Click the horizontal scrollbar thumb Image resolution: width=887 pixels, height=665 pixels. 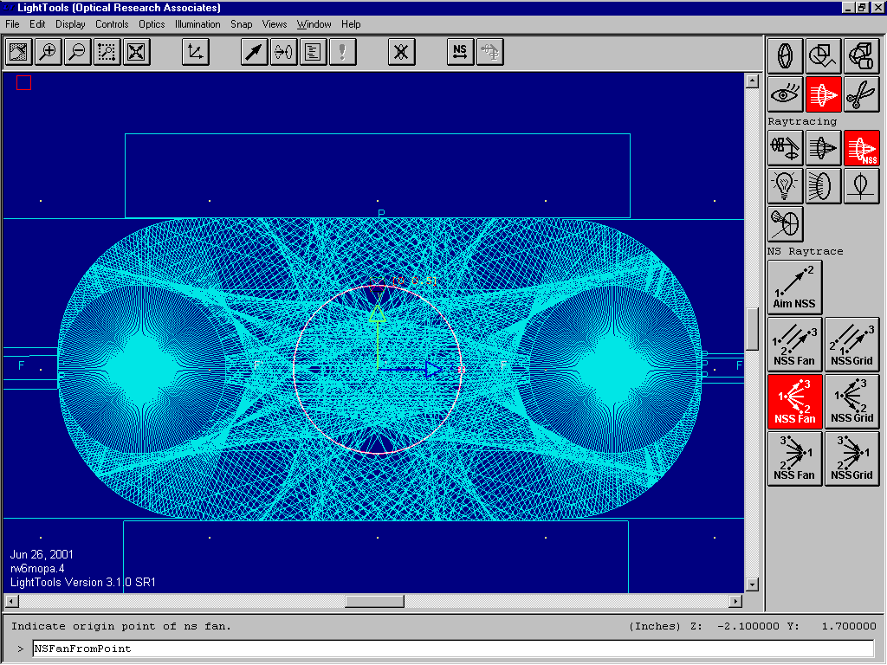[373, 601]
